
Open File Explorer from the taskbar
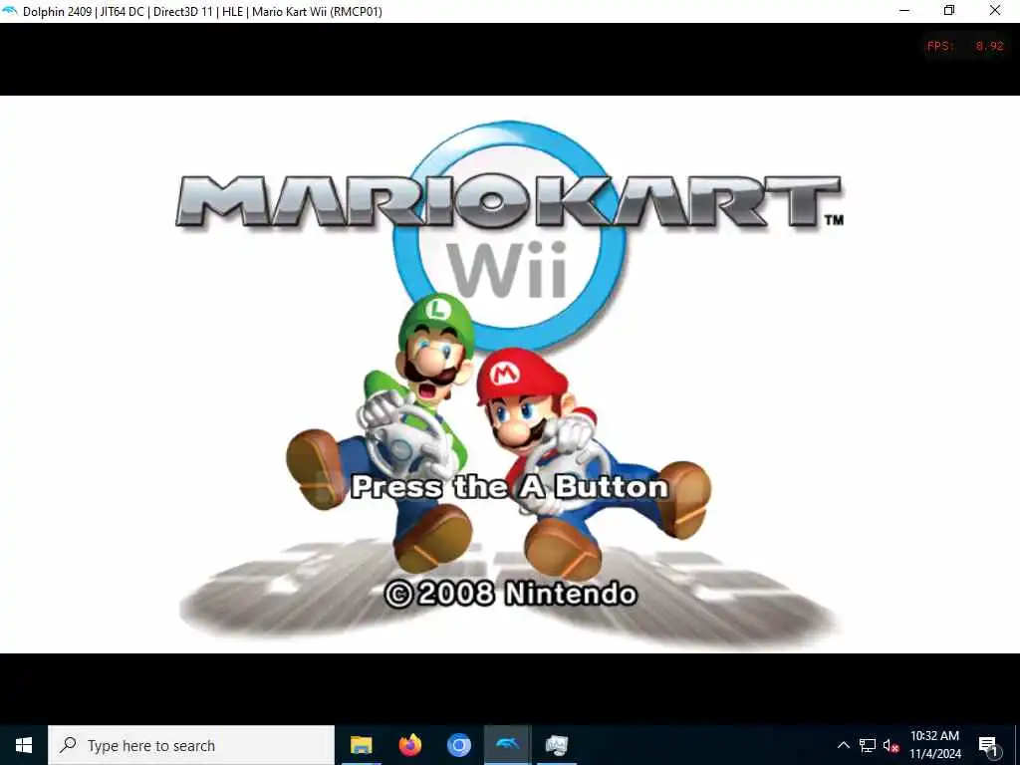click(361, 745)
